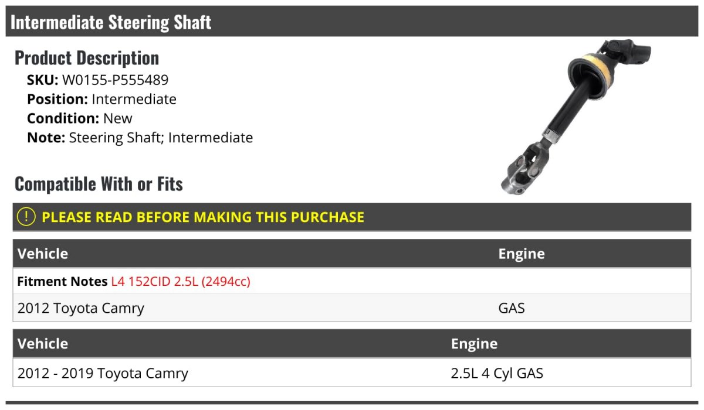The height and width of the screenshot is (410, 704).
Task: Click the Position: Intermediate line
Action: pos(101,99)
